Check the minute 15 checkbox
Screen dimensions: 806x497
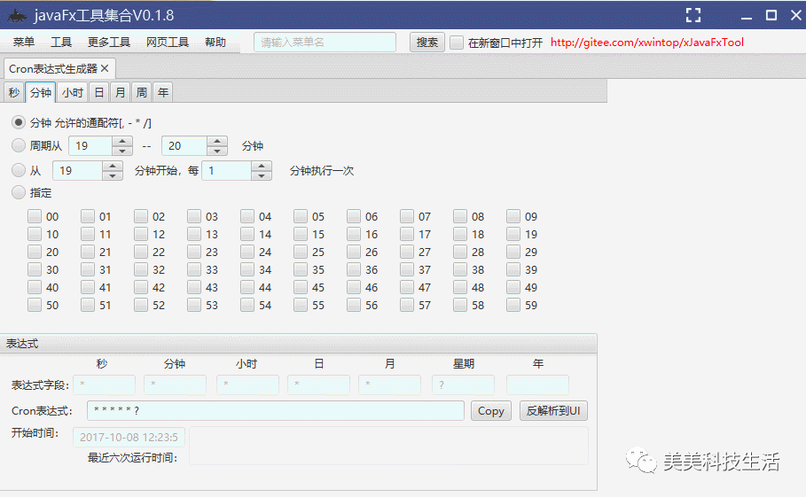pos(301,234)
